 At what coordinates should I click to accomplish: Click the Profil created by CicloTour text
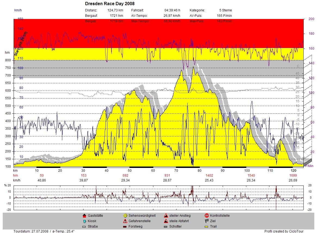284,231
